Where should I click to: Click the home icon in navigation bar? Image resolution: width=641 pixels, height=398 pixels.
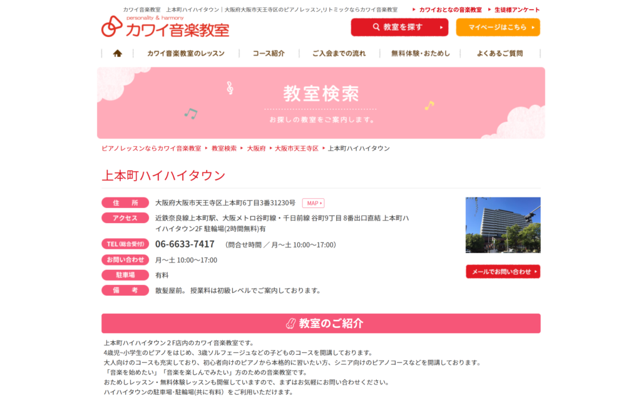117,54
